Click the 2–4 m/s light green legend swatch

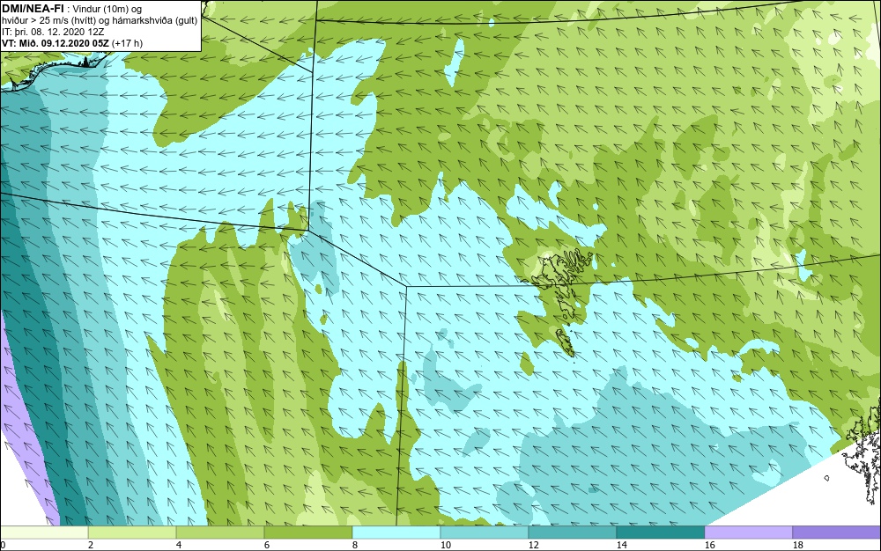tap(132, 532)
